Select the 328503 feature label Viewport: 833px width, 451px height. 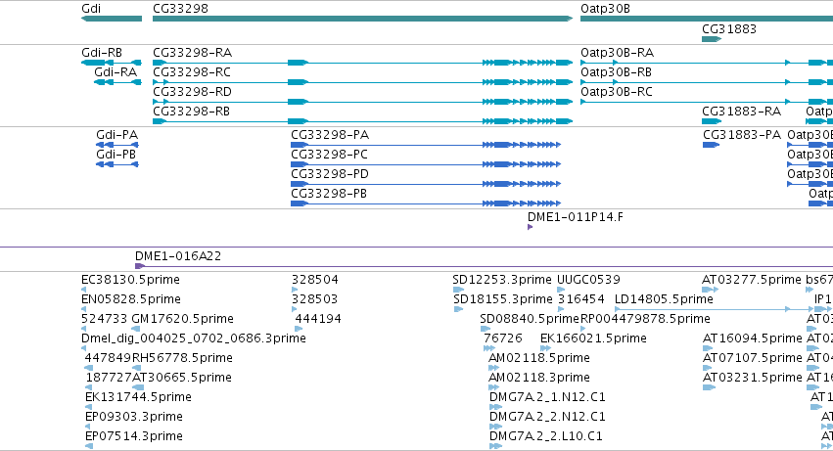click(x=314, y=299)
